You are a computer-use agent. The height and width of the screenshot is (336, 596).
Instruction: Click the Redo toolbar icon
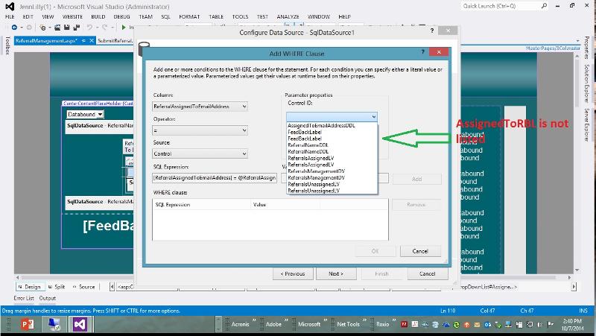104,28
